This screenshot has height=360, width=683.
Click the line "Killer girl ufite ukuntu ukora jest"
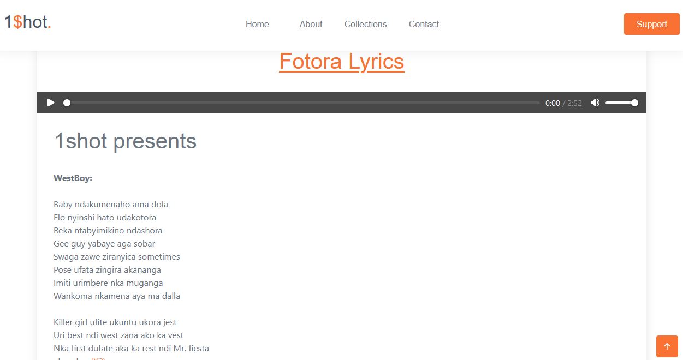click(115, 322)
